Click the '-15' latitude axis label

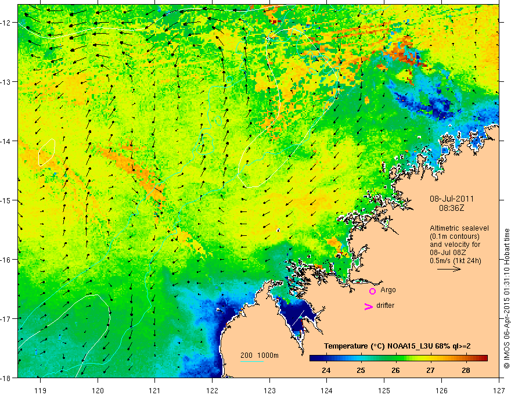click(6, 200)
